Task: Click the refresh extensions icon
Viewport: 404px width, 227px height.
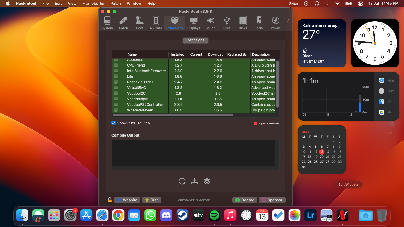Action: (182, 181)
